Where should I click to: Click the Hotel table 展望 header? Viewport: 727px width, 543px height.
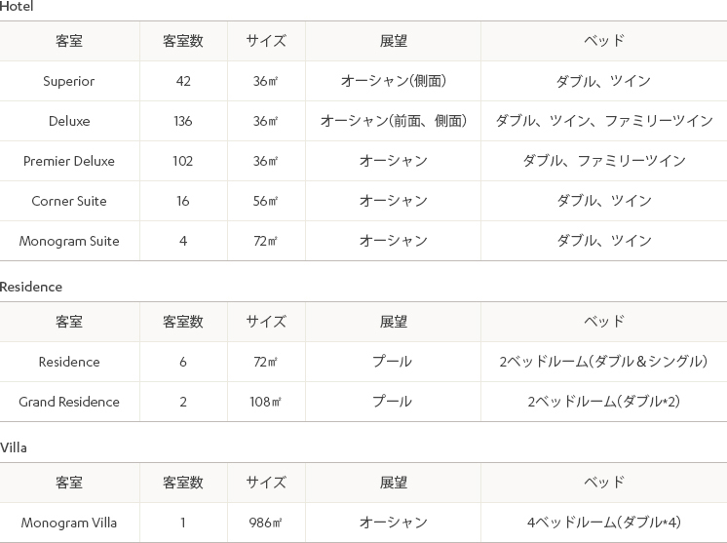pyautogui.click(x=393, y=41)
